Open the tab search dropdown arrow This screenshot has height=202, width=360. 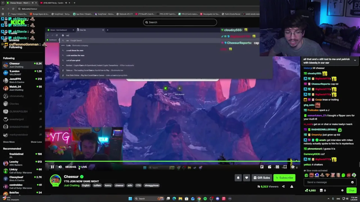coord(3,3)
